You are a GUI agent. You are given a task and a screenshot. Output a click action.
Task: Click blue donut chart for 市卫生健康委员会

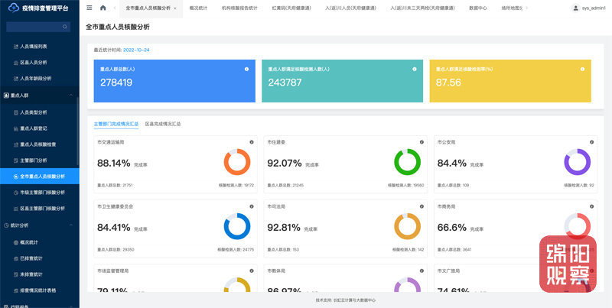[237, 226]
